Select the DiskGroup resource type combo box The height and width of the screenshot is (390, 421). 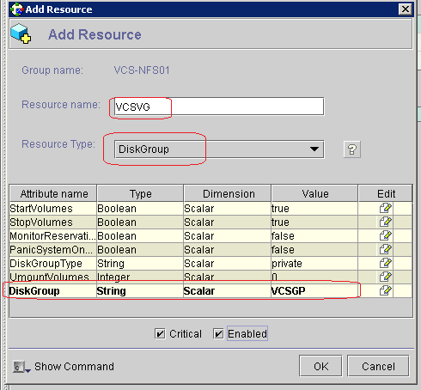click(x=219, y=149)
